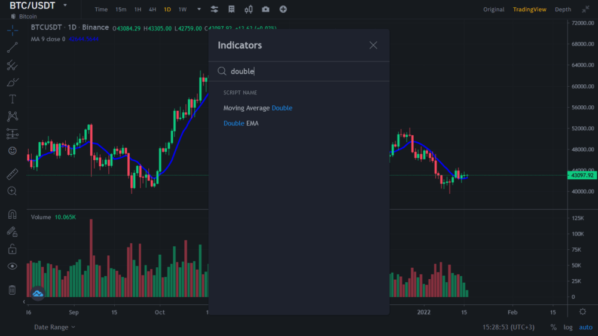Image resolution: width=598 pixels, height=336 pixels.
Task: Toggle magnet mode in left toolbar
Action: click(12, 215)
